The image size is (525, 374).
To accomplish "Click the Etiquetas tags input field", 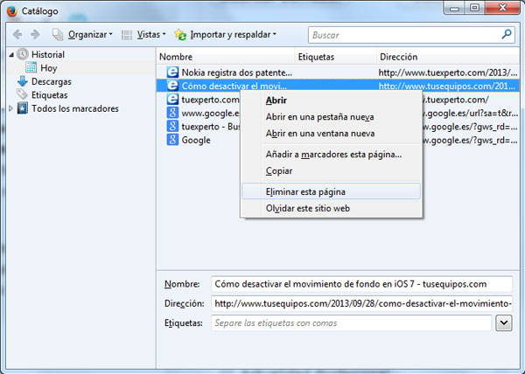I will tap(351, 322).
